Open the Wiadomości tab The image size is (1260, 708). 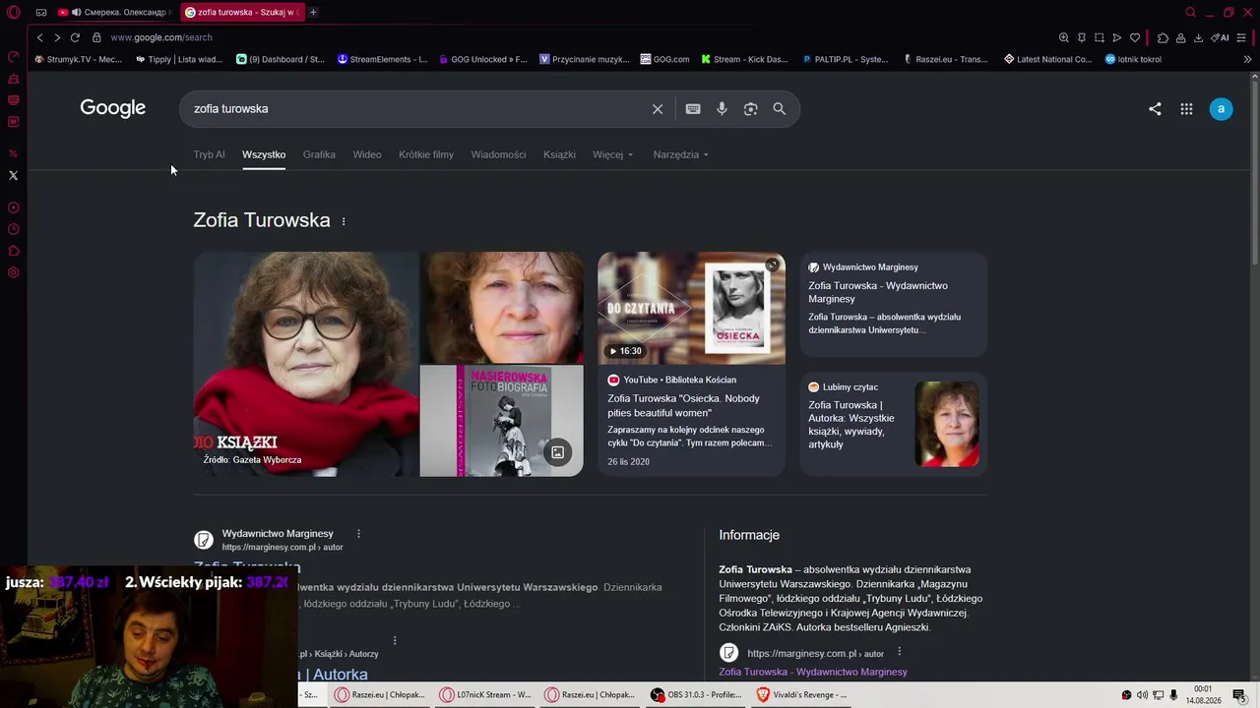tap(498, 154)
